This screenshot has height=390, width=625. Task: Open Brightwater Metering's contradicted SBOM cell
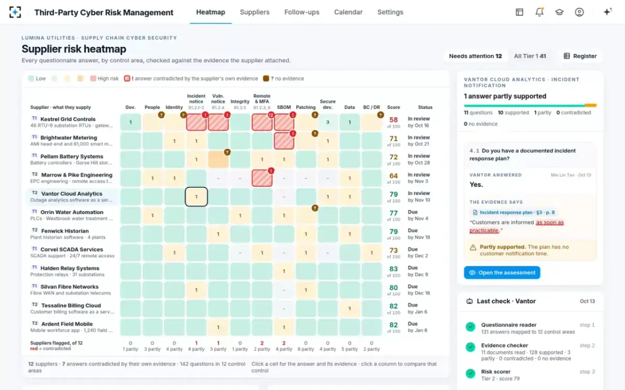[x=284, y=141]
